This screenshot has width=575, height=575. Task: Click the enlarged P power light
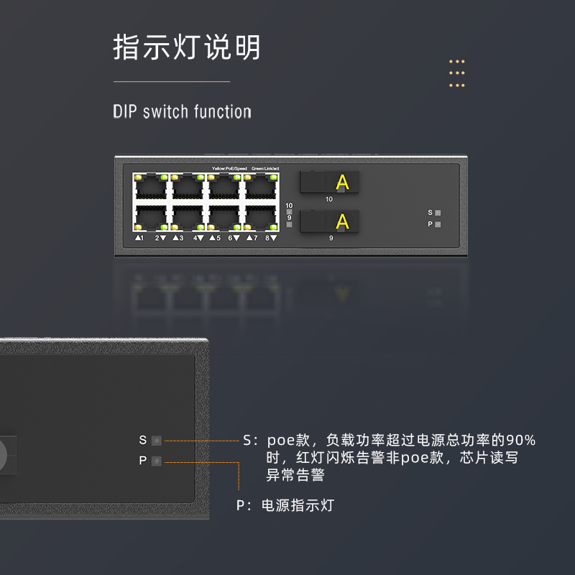157,461
